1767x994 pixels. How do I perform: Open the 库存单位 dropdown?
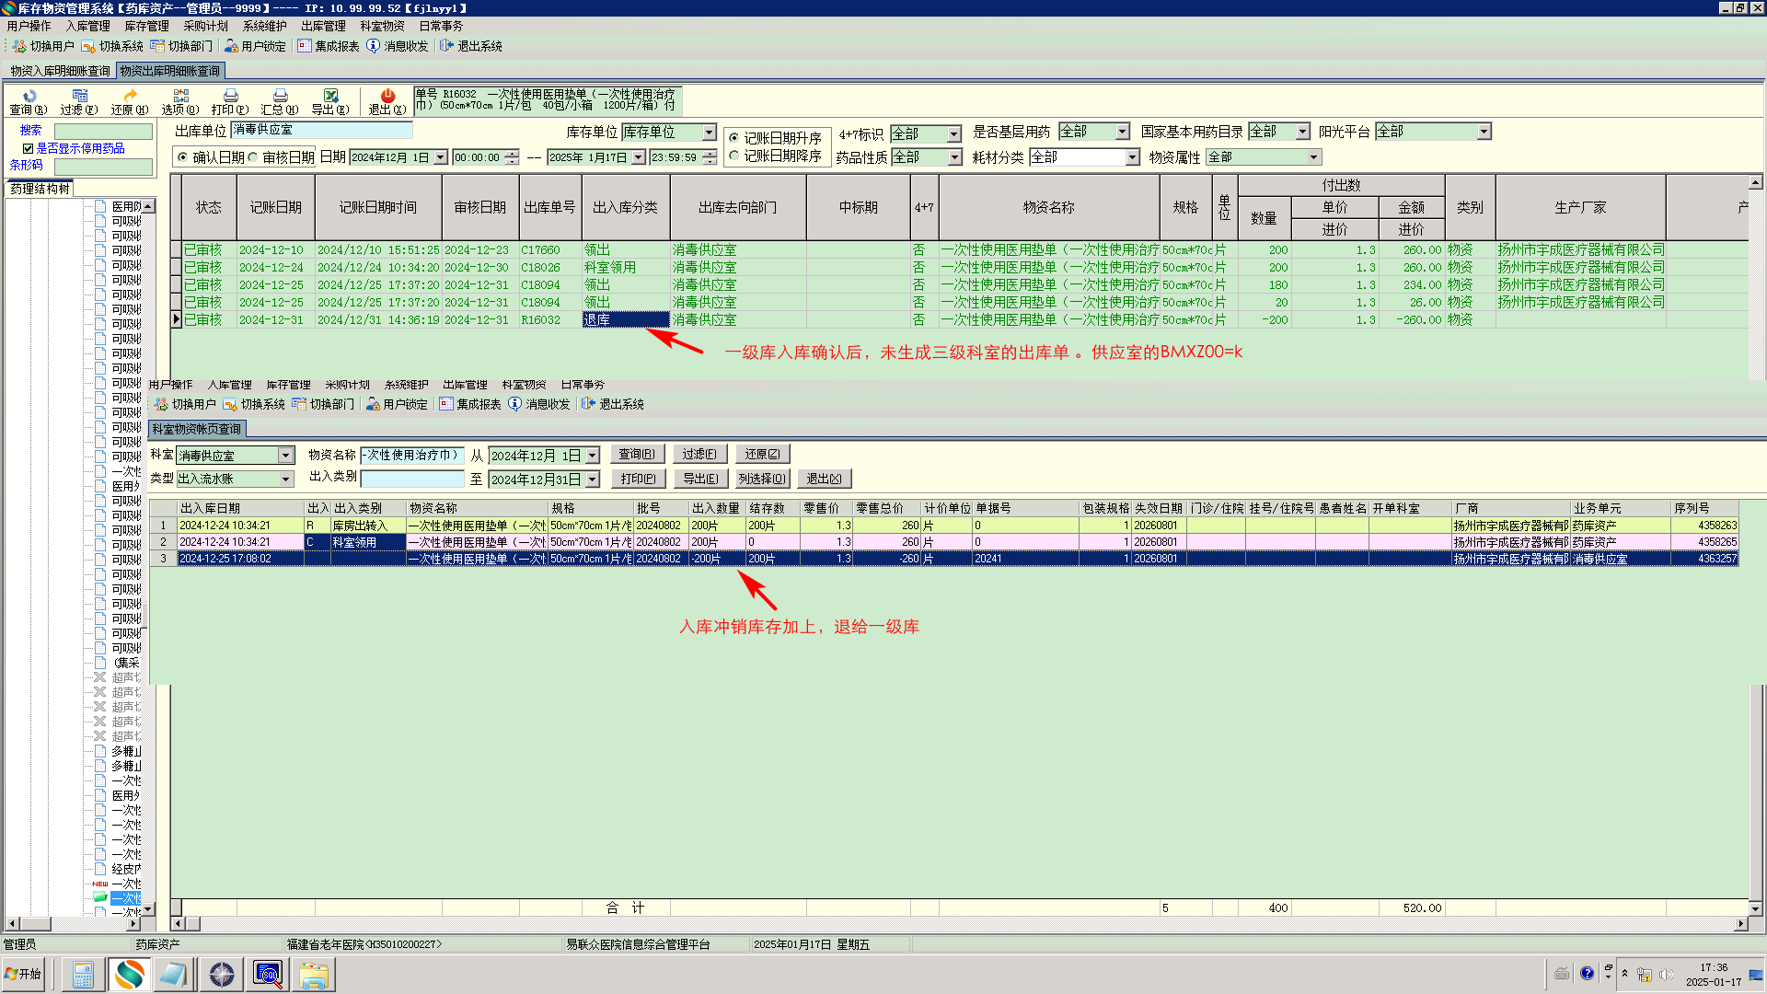(x=709, y=133)
